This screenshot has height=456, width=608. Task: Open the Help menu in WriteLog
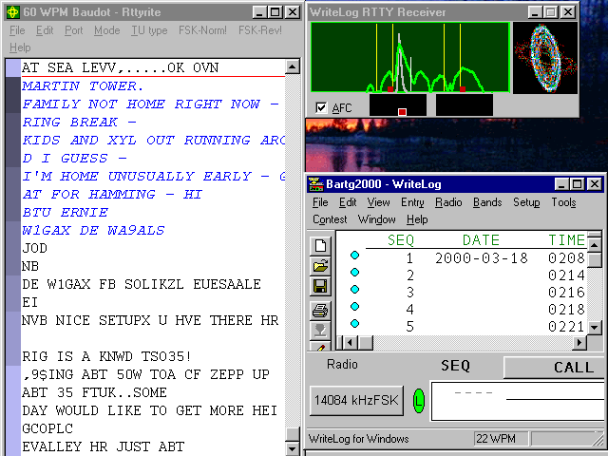[417, 219]
